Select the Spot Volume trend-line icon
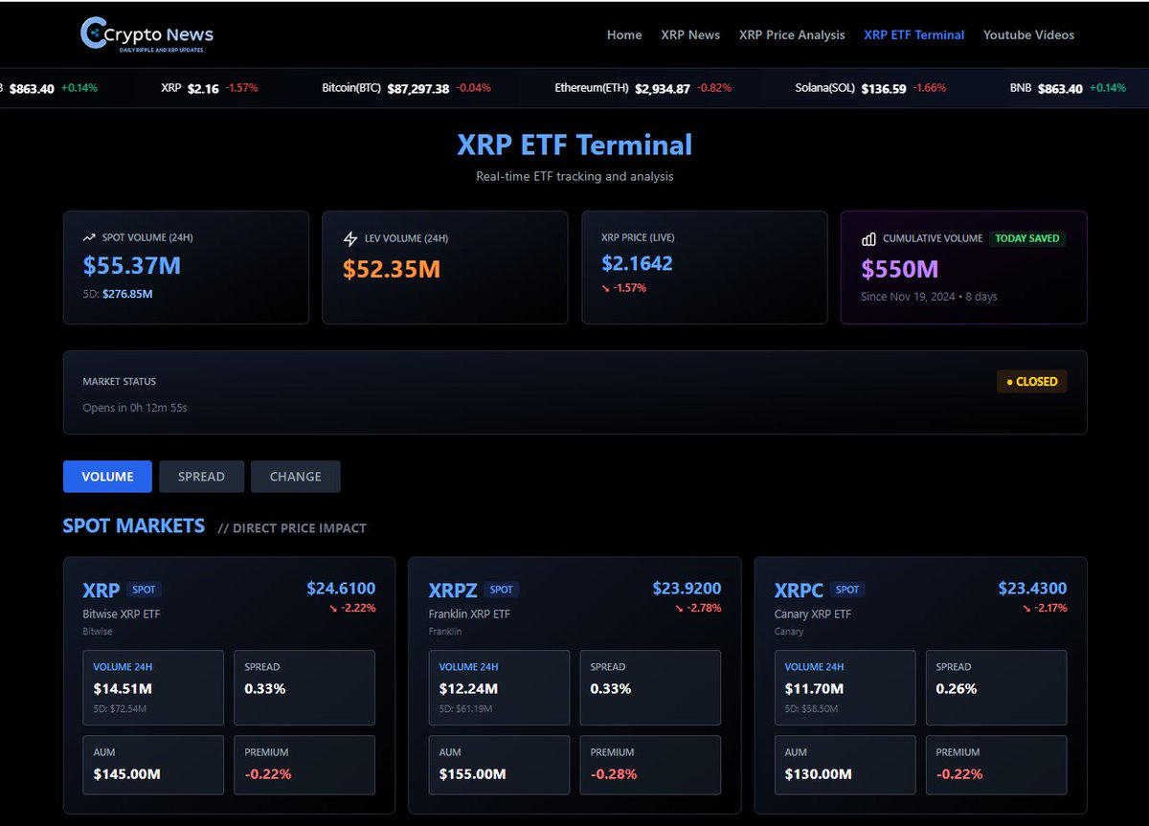The height and width of the screenshot is (826, 1149). 88,238
